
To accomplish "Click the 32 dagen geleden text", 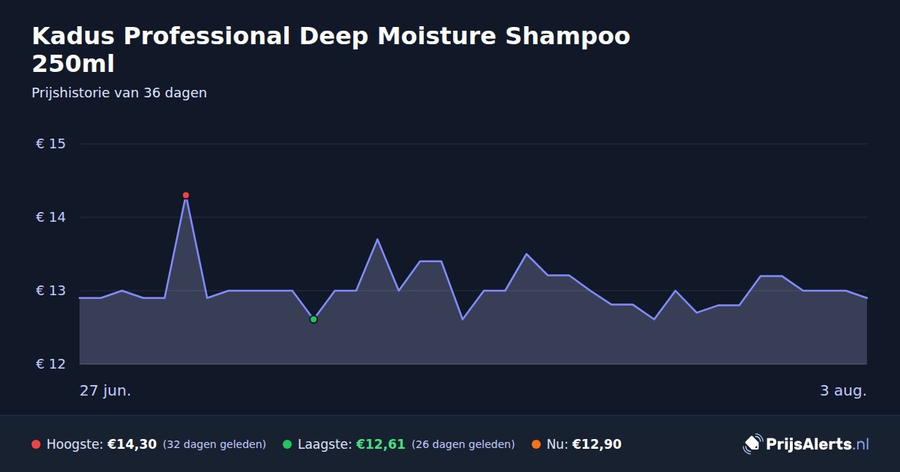I will (214, 444).
